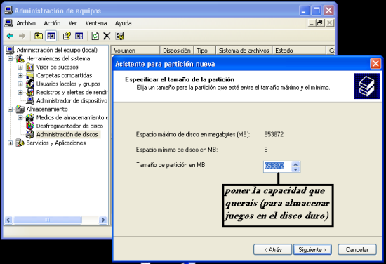Collapse the Almacenamiento node
This screenshot has width=386, height=264.
[10, 109]
